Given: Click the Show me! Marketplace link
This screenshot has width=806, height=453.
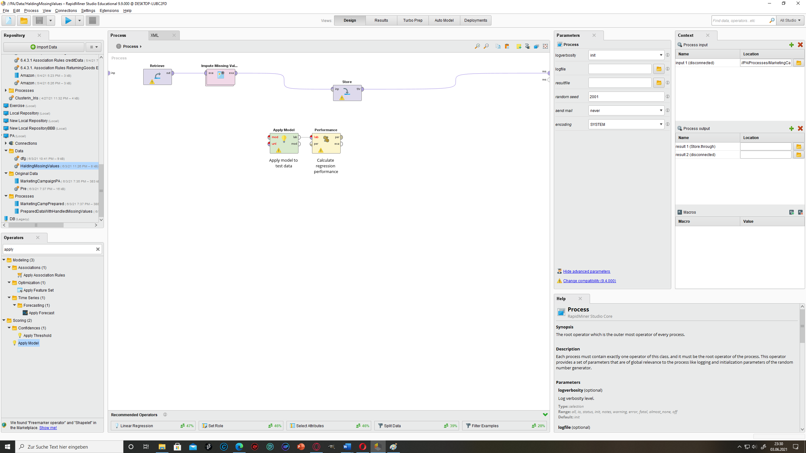Looking at the screenshot, I should coord(48,428).
